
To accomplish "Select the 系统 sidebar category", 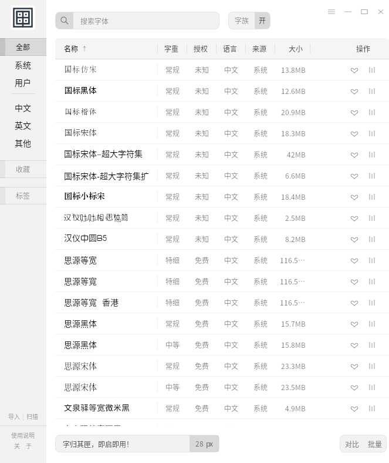I will [x=23, y=65].
